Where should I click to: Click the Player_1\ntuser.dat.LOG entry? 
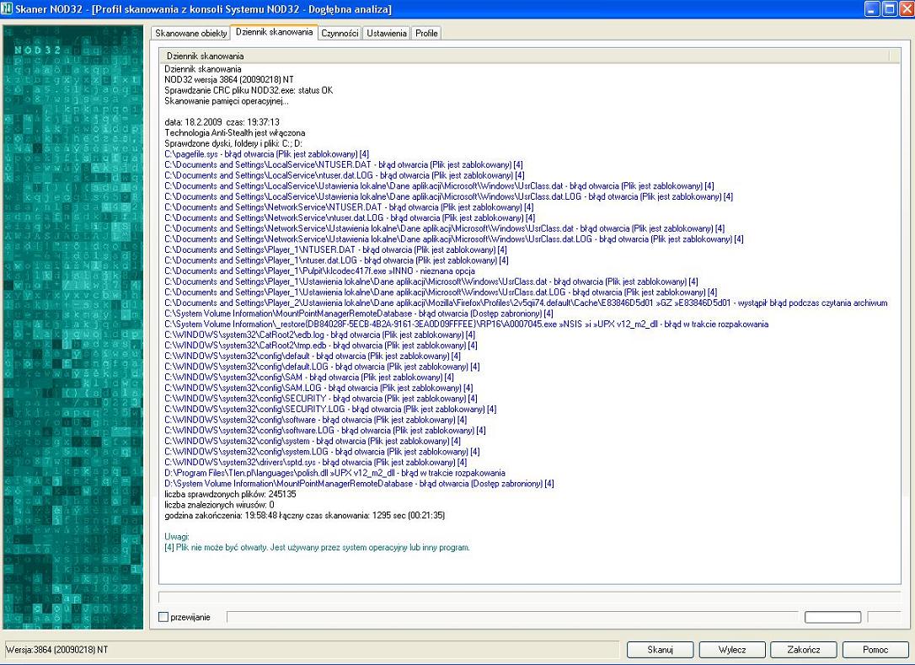336,260
